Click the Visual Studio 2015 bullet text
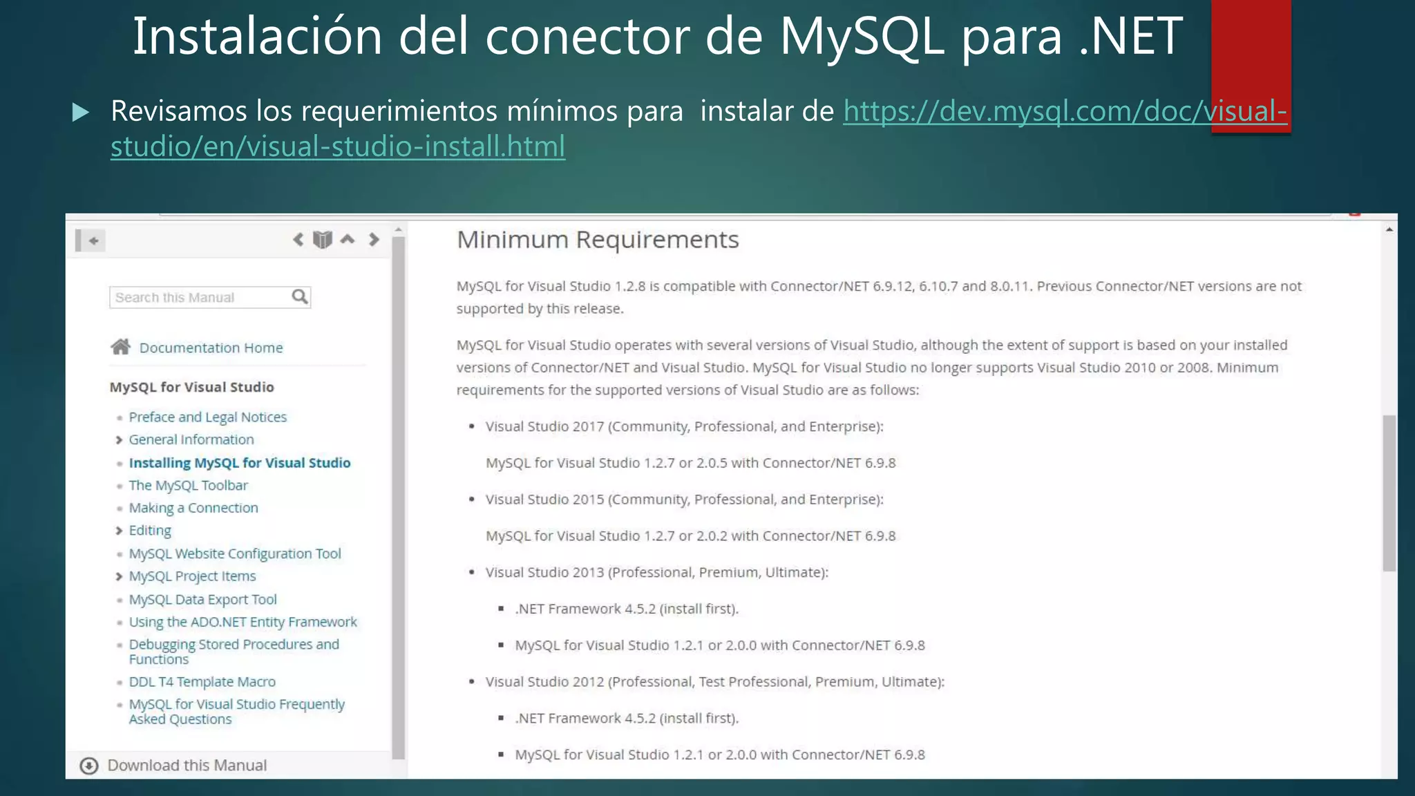 (684, 500)
